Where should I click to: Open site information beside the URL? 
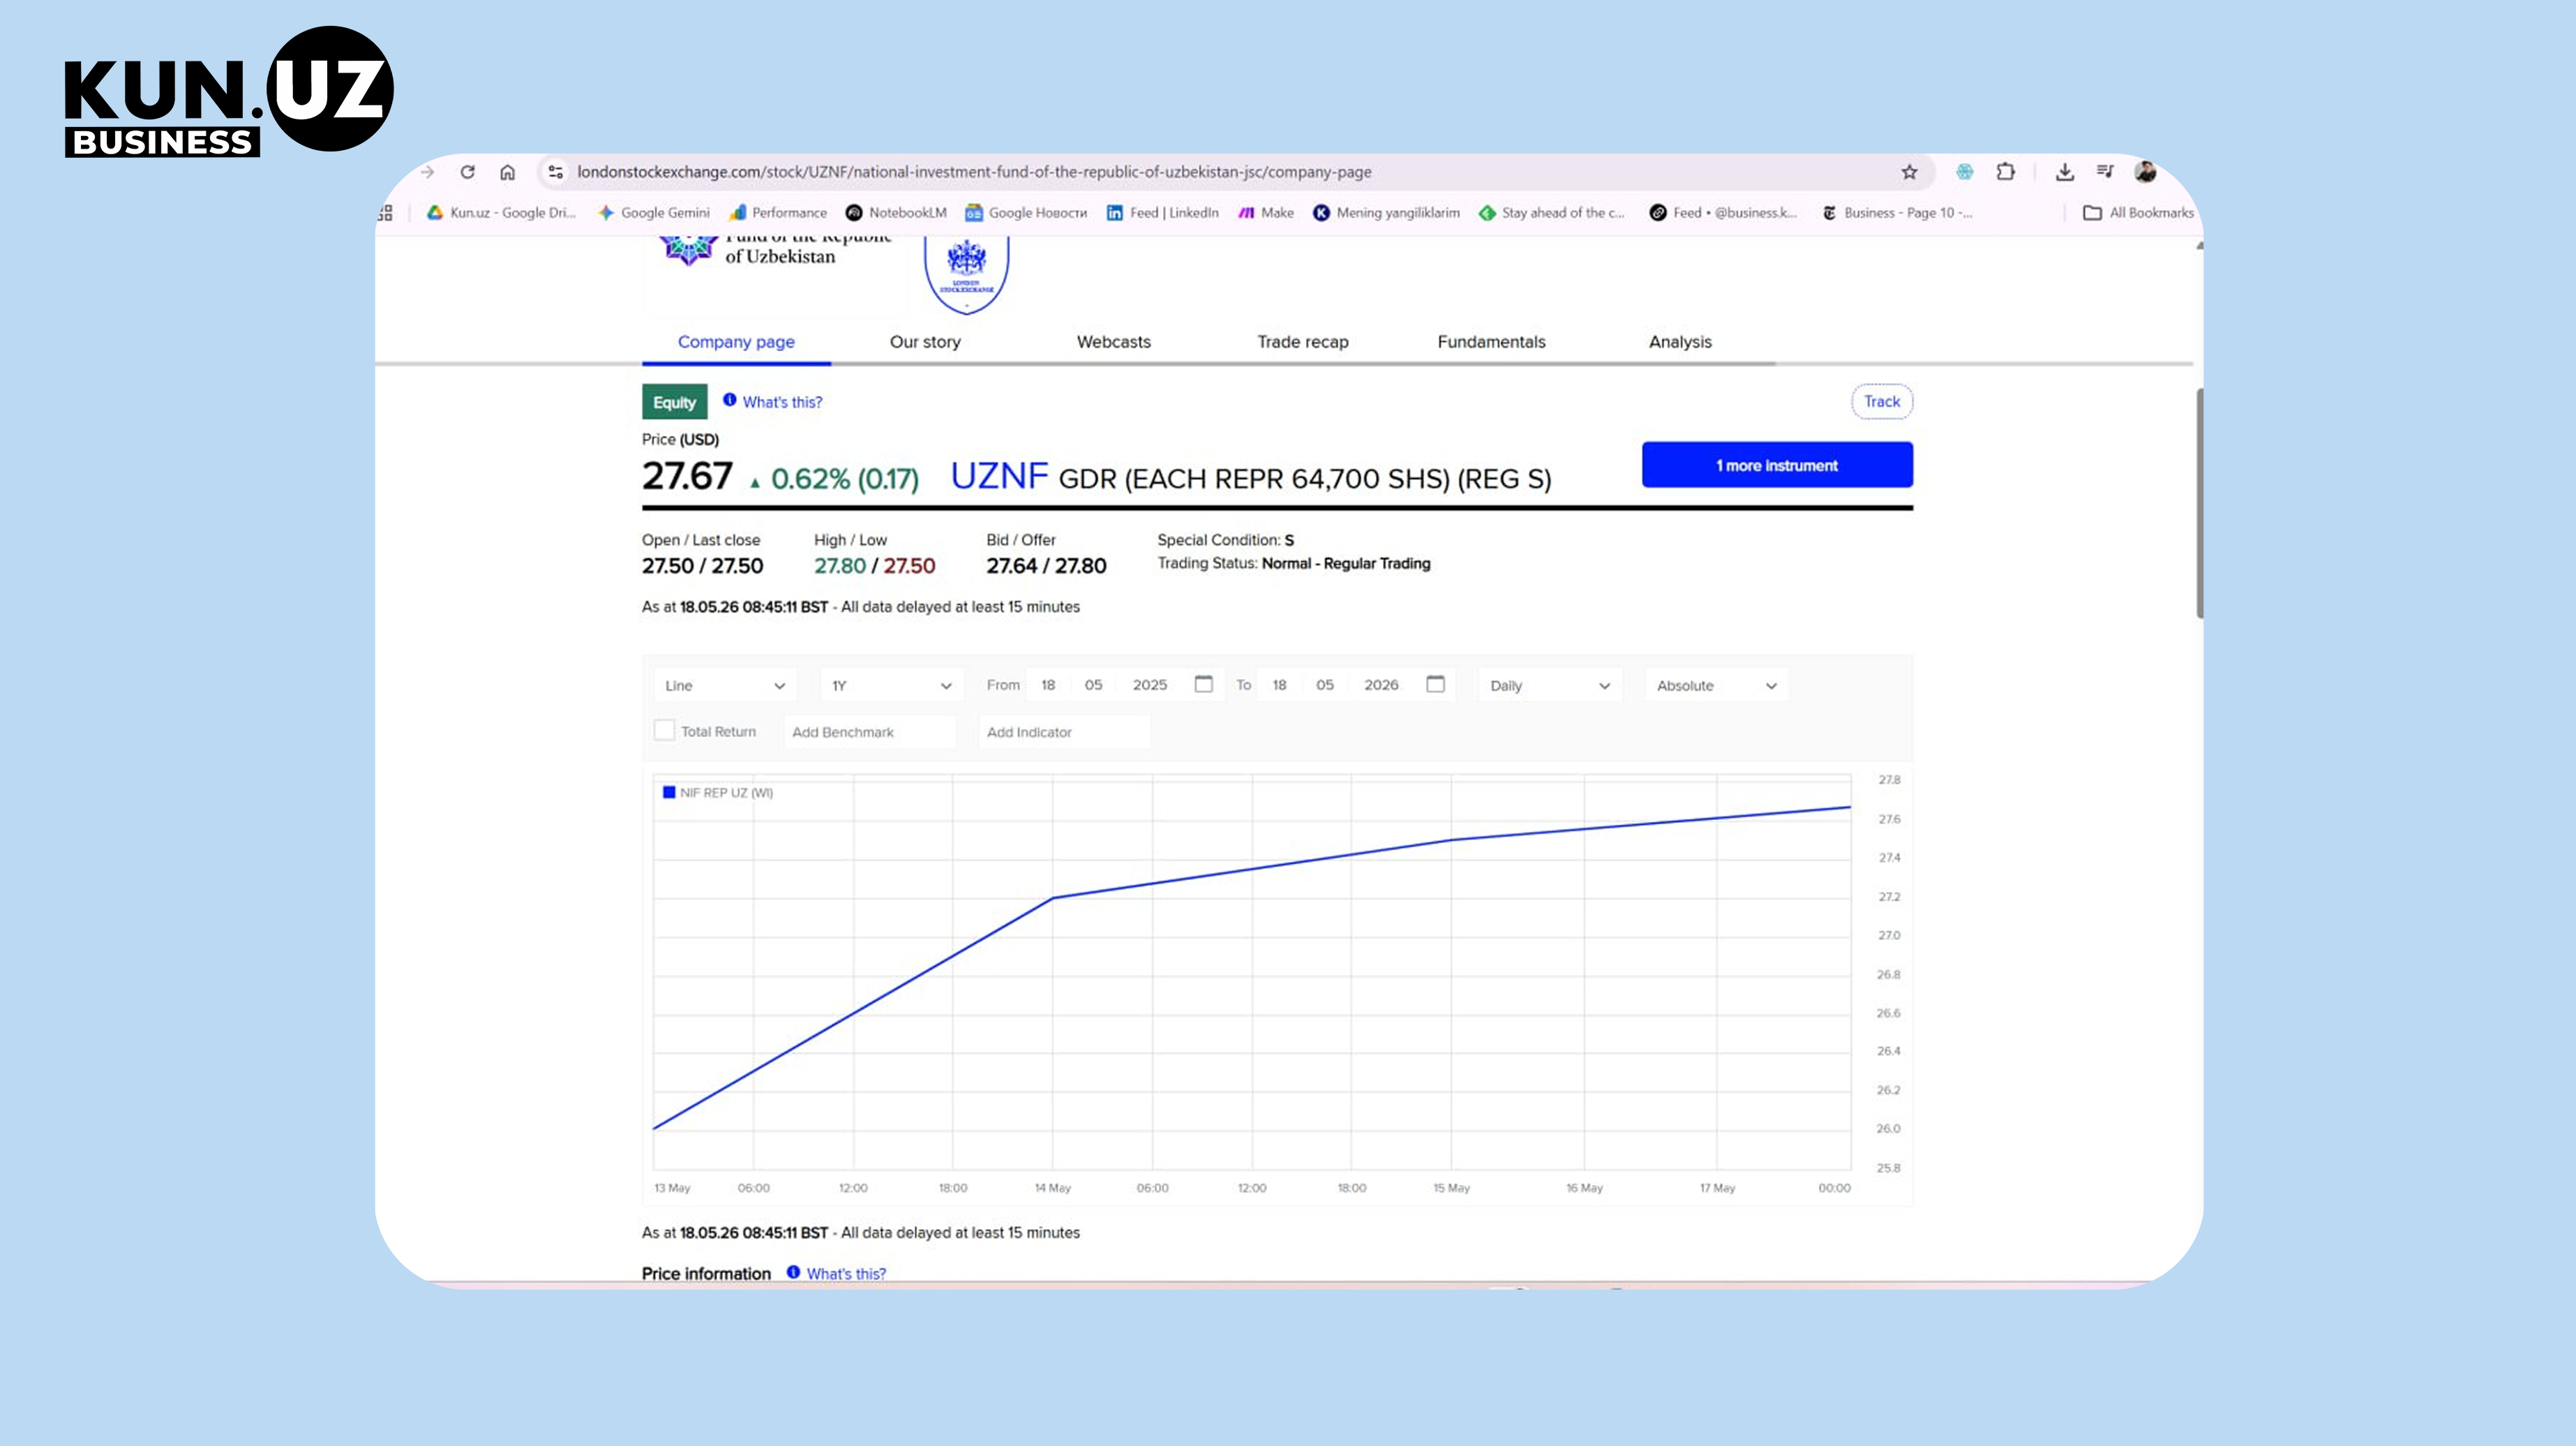coord(556,172)
